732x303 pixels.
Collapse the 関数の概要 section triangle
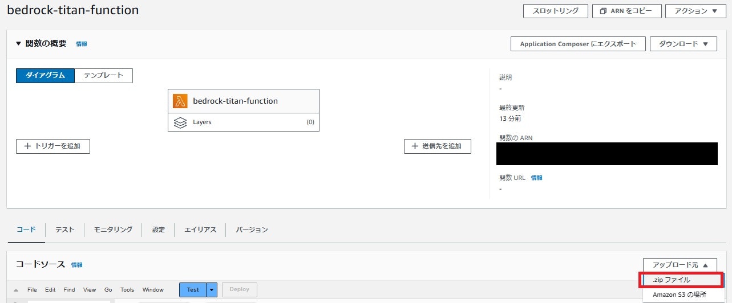18,43
